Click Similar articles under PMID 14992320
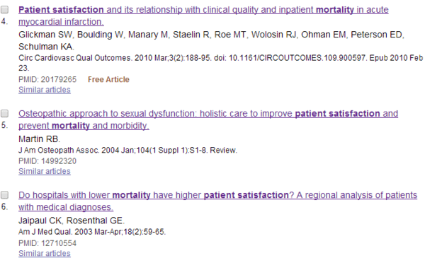 click(x=45, y=171)
